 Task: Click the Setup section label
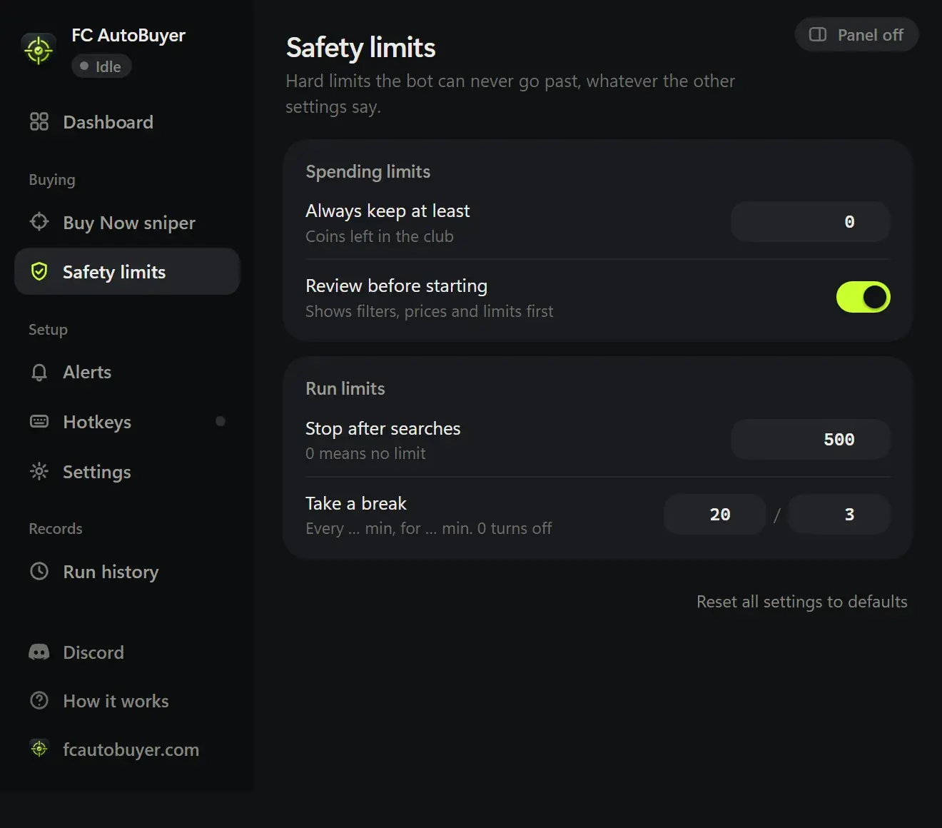tap(48, 329)
